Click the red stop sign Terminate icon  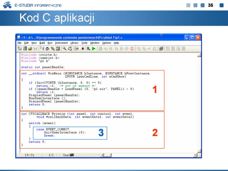tap(132, 49)
